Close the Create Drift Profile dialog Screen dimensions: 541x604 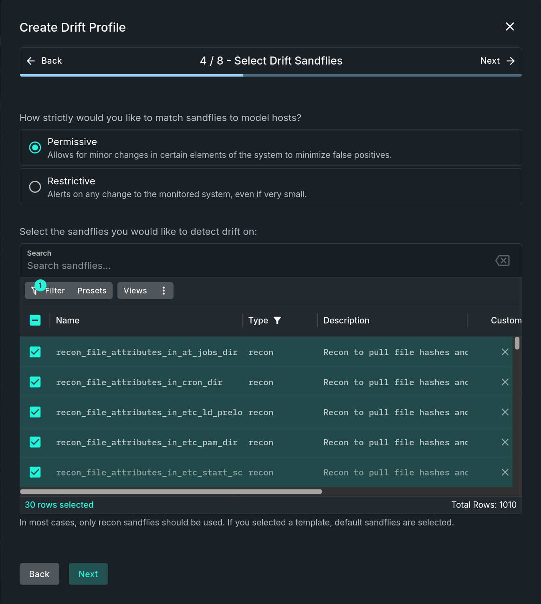point(510,26)
